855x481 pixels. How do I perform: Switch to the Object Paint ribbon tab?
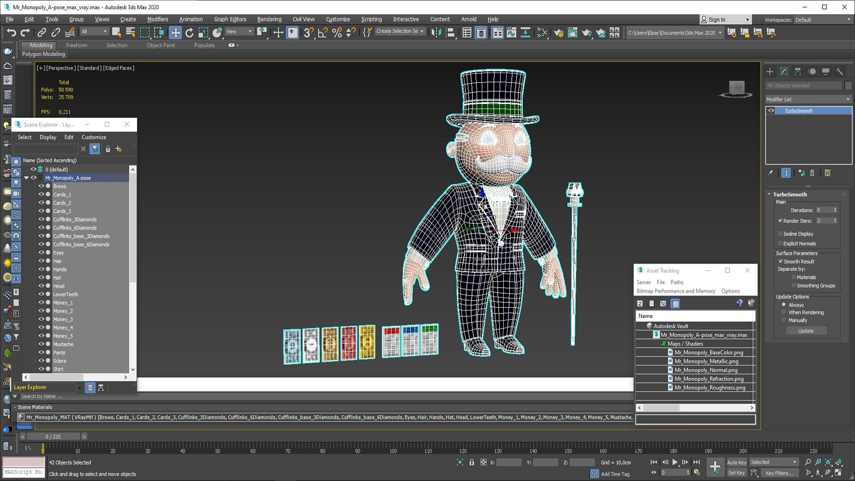(x=161, y=45)
